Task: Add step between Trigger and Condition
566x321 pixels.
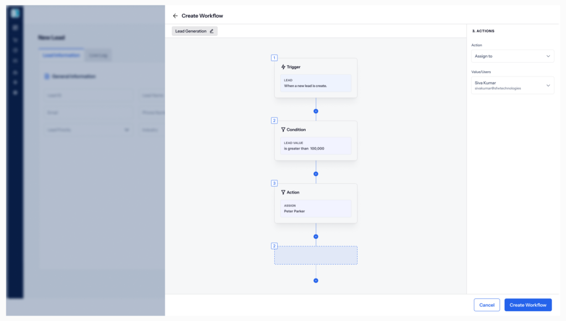Action: [316, 111]
